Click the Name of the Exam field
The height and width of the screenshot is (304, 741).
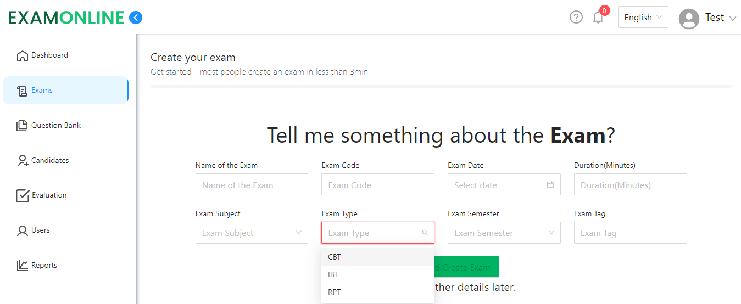[x=251, y=185]
